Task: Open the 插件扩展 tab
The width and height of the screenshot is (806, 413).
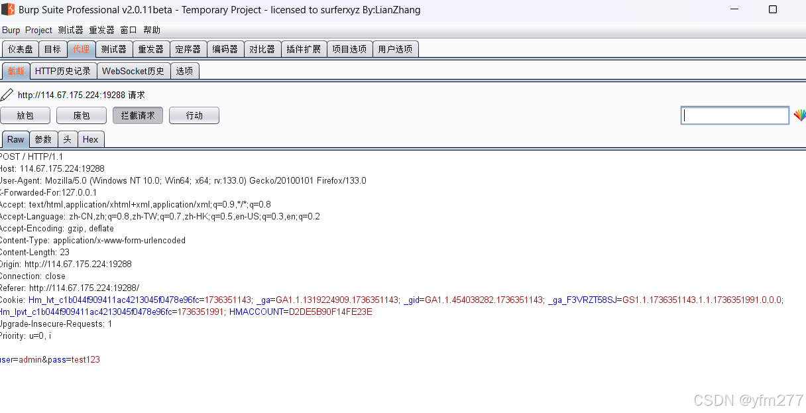Action: [x=304, y=49]
